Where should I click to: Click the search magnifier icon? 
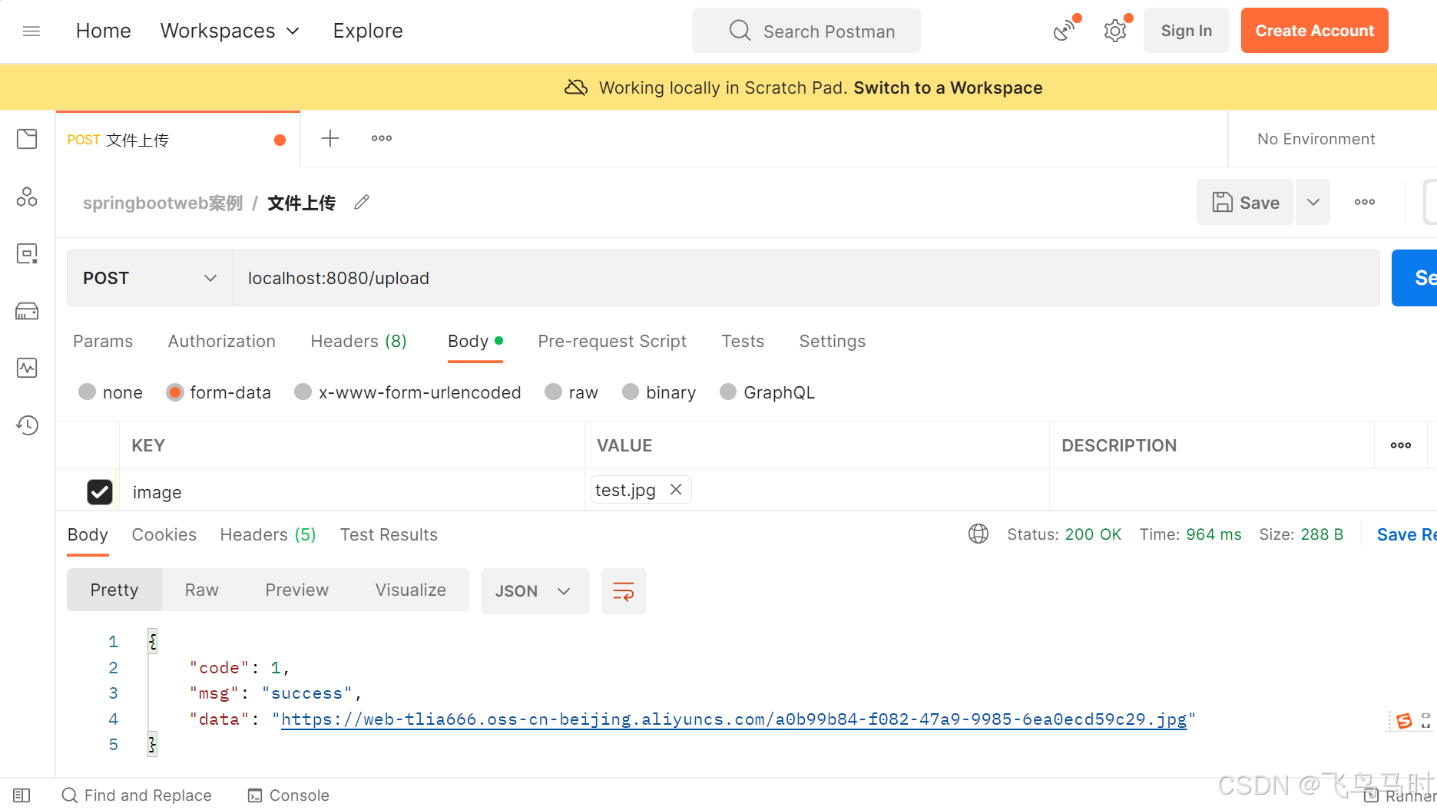tap(740, 31)
